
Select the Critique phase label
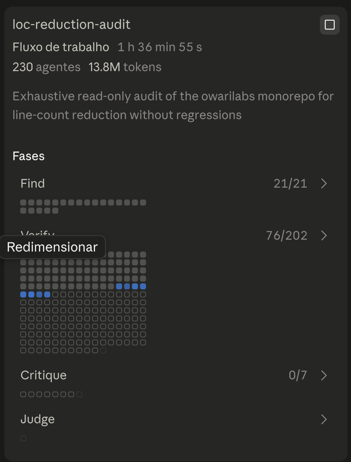(44, 375)
